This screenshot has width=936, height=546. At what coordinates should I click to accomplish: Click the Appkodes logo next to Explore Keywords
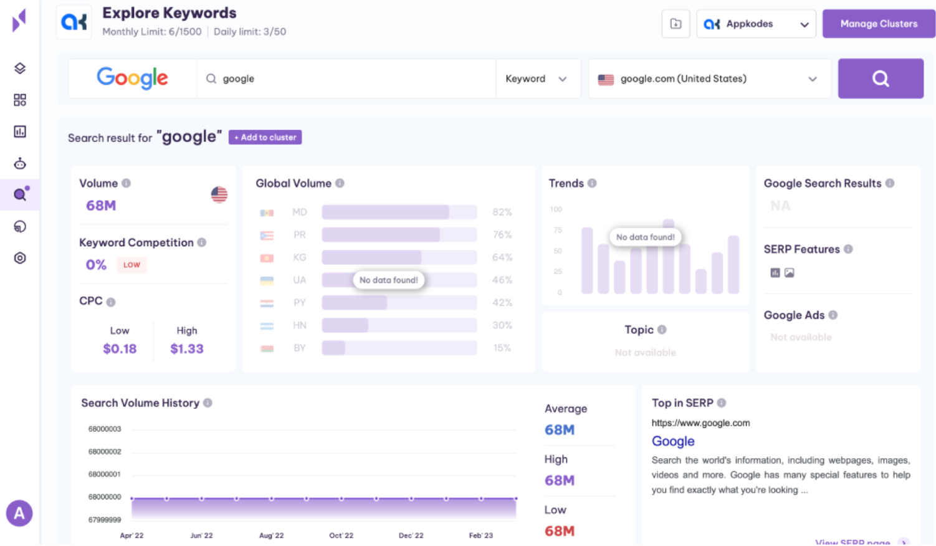coord(74,22)
